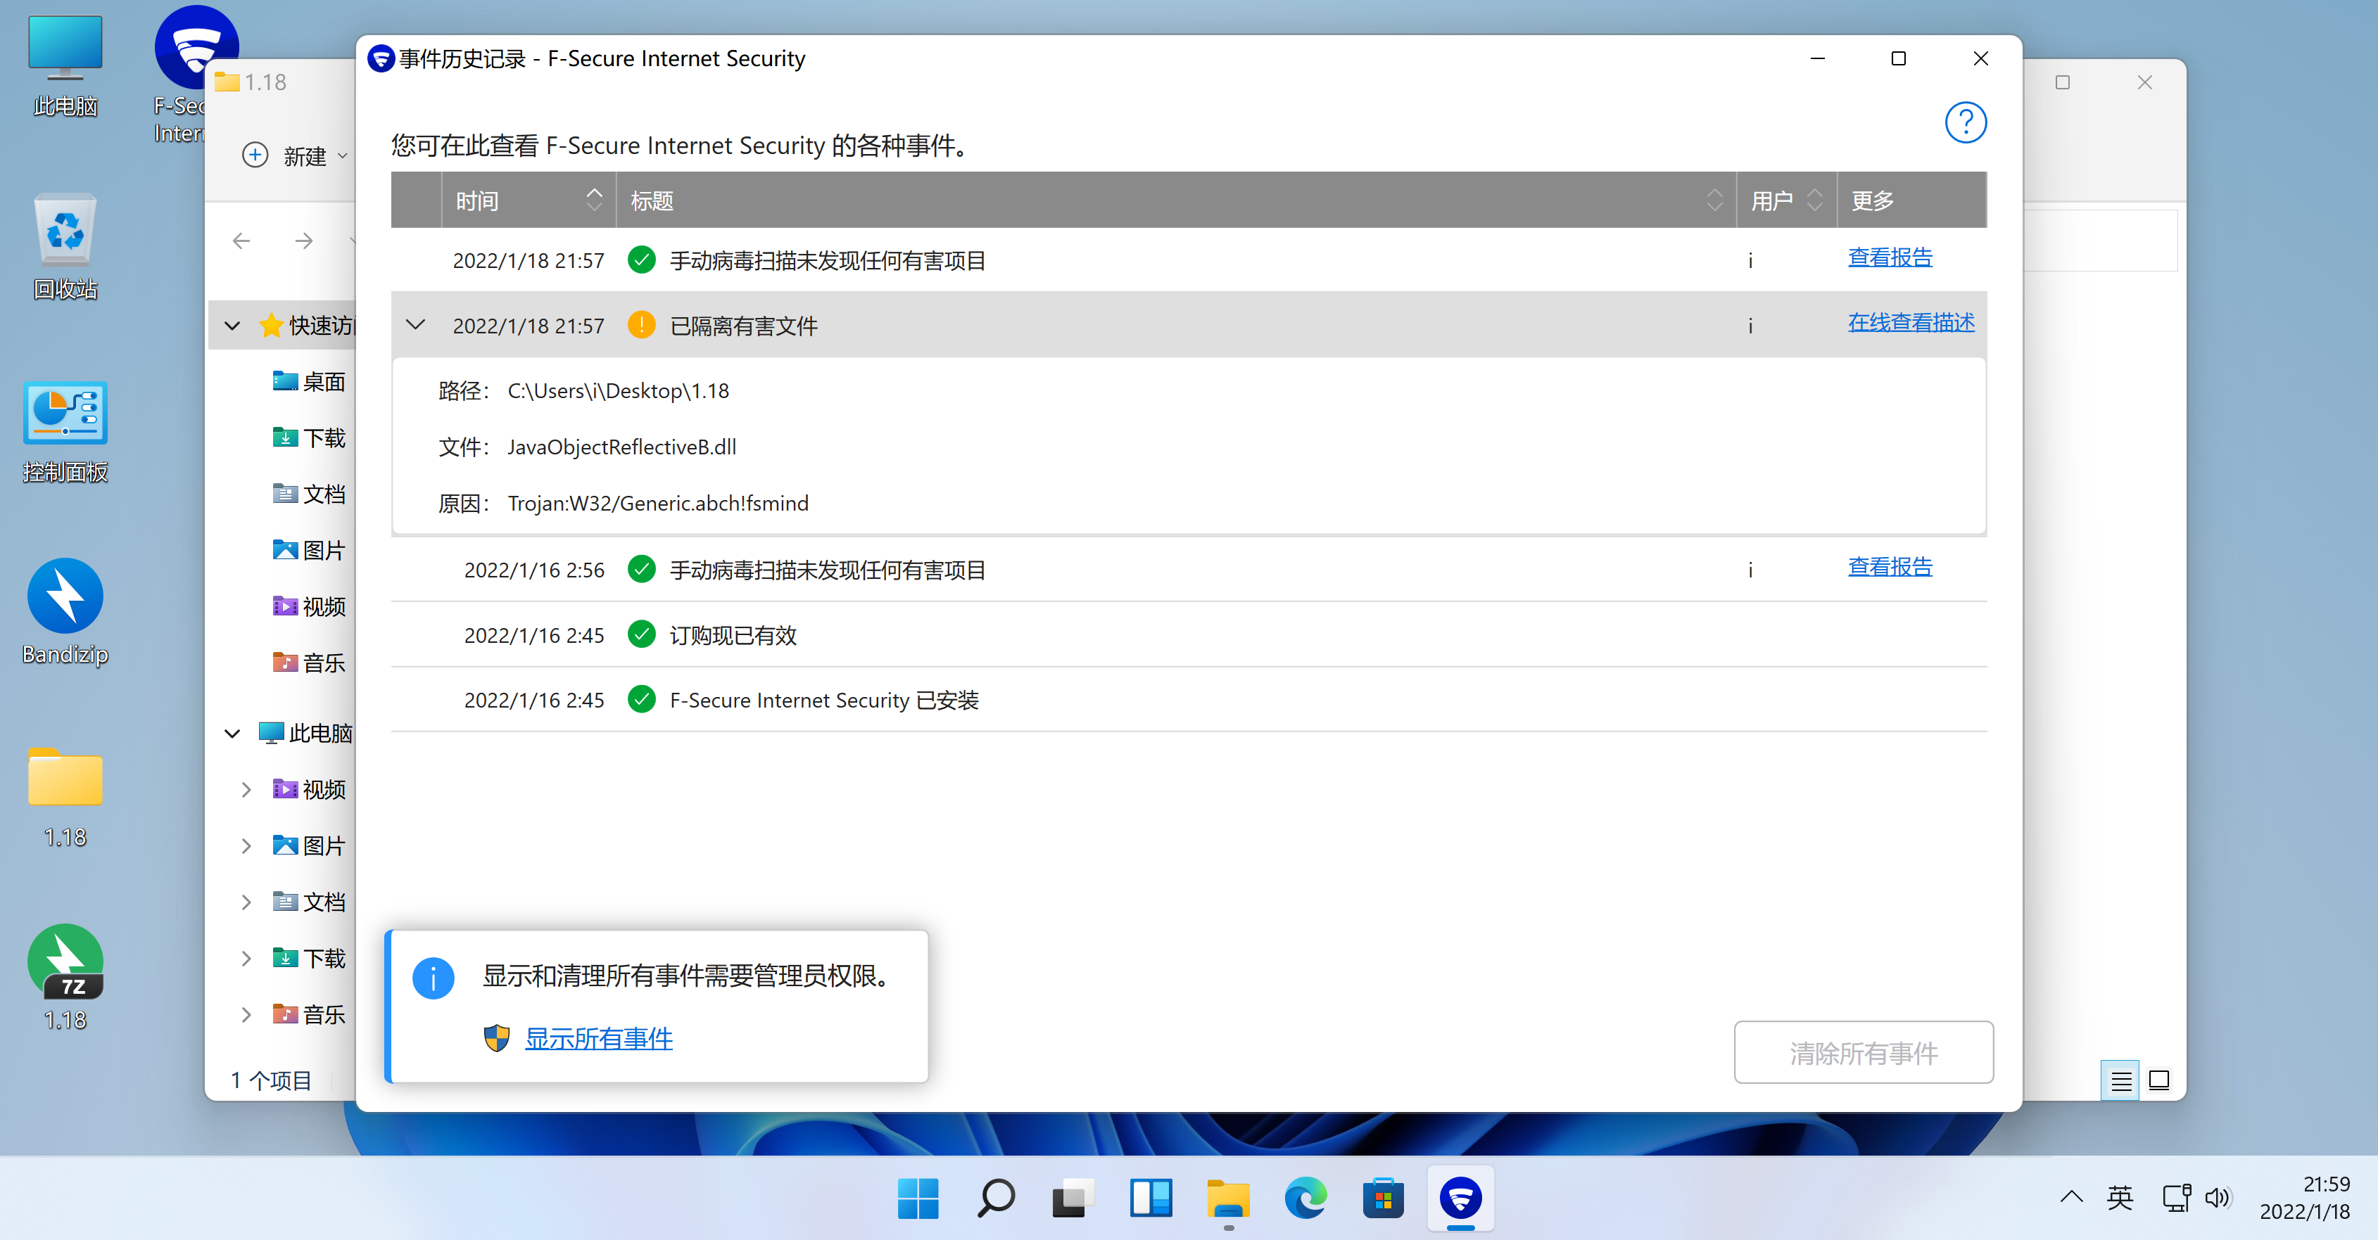The width and height of the screenshot is (2378, 1240).
Task: Select 视频 in Explorer quick access
Action: pyautogui.click(x=308, y=606)
